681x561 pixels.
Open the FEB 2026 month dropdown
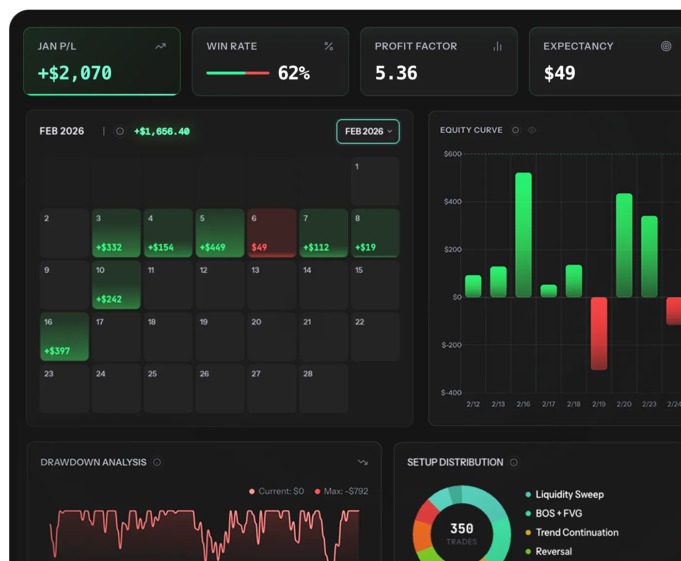pyautogui.click(x=368, y=131)
